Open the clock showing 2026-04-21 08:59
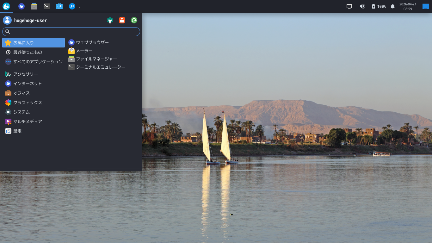 tap(408, 6)
